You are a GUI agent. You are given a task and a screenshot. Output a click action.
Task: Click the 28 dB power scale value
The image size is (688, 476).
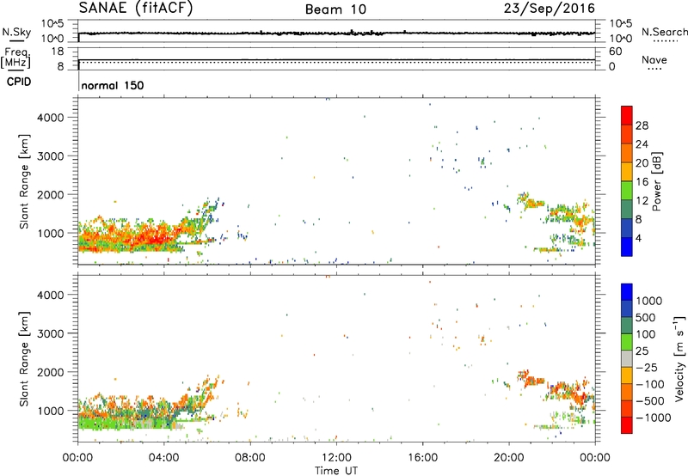click(x=642, y=125)
